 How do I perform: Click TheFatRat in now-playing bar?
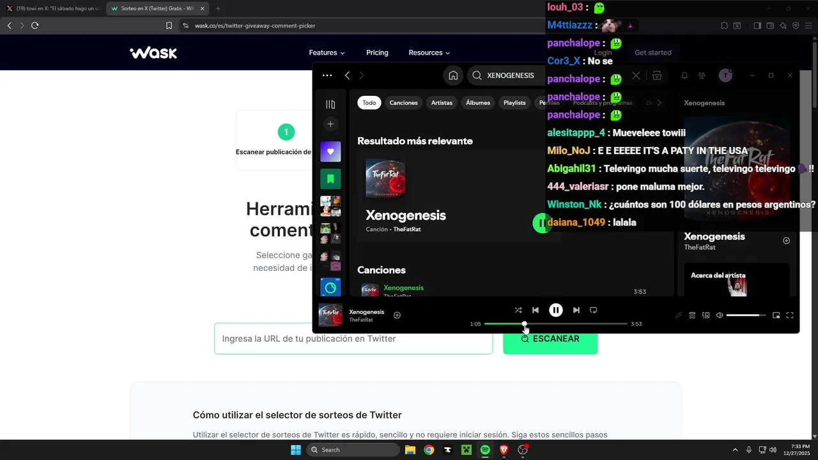point(361,320)
